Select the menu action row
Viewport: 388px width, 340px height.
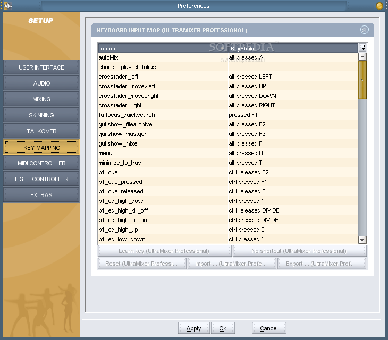coord(228,153)
